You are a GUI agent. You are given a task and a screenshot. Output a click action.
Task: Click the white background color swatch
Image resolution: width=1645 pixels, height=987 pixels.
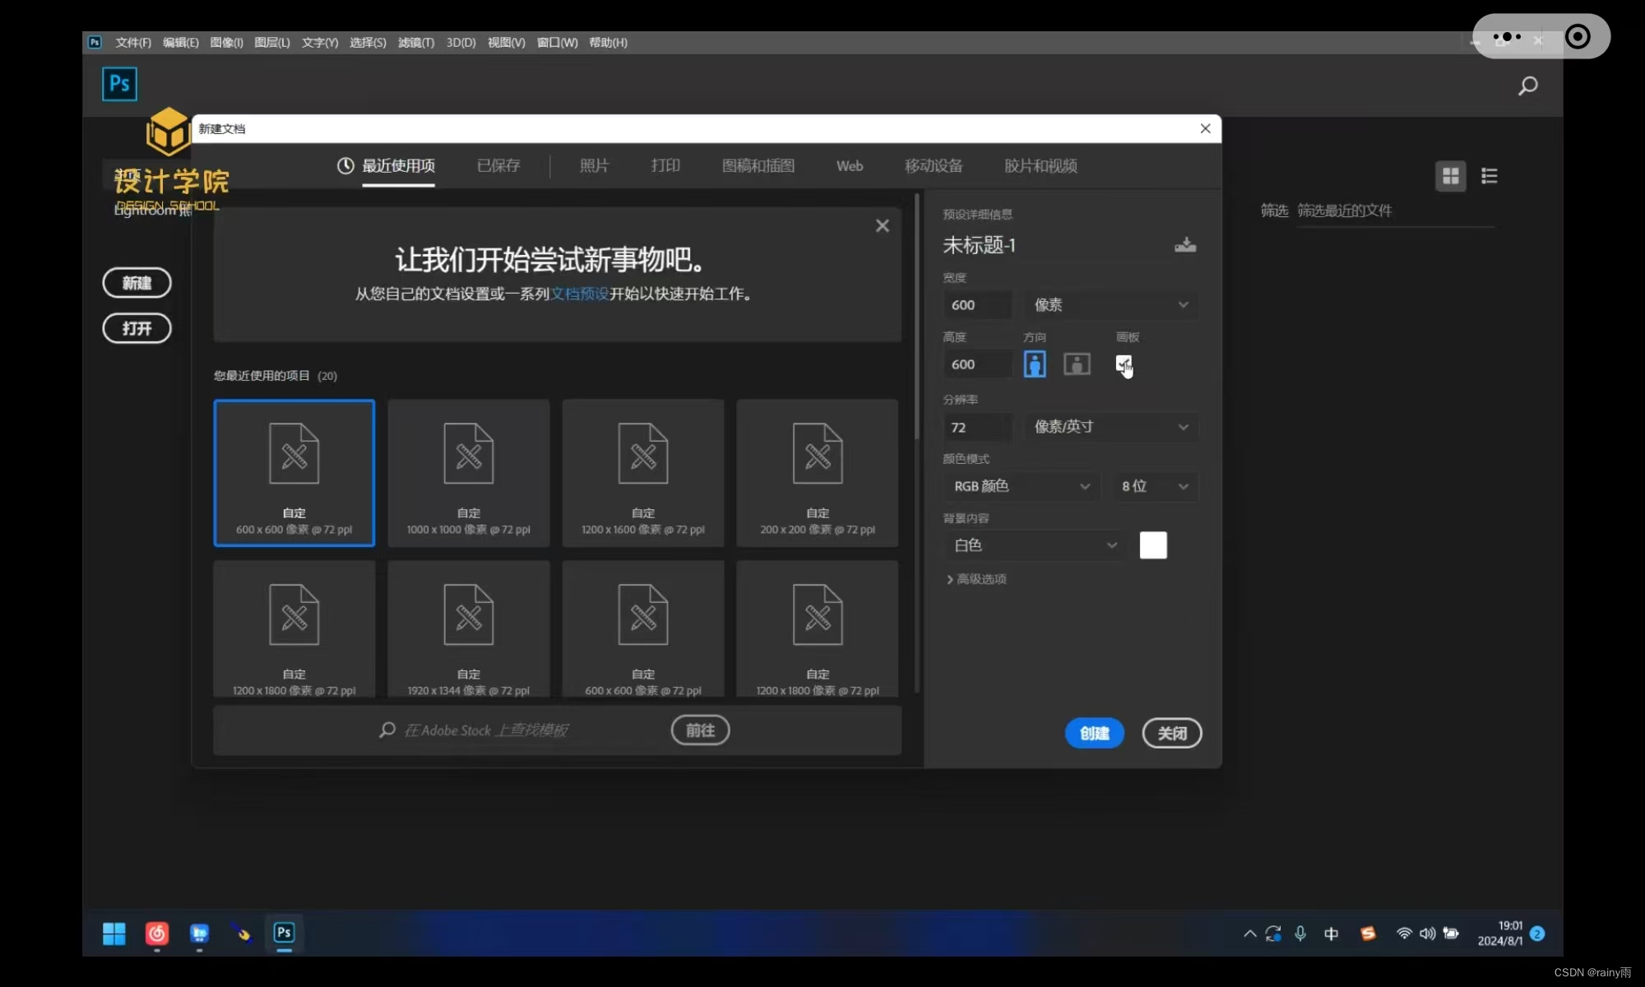click(x=1153, y=545)
